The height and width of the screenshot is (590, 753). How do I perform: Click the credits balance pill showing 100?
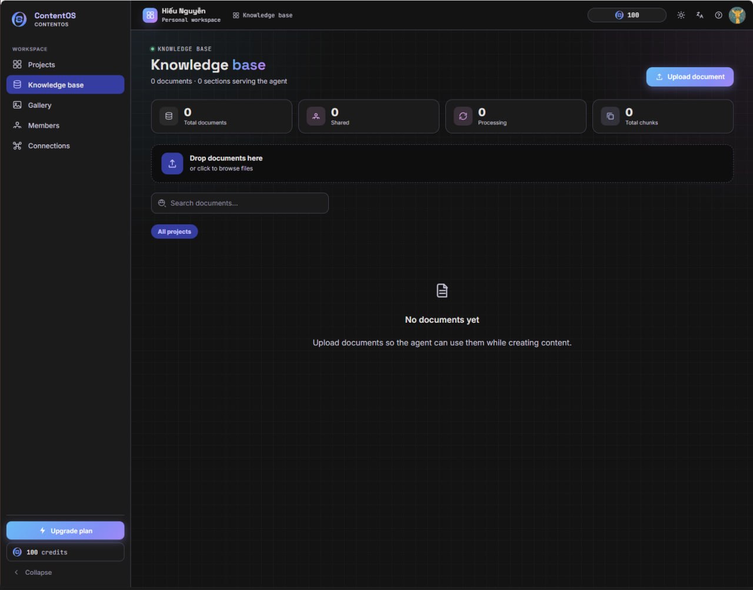627,15
